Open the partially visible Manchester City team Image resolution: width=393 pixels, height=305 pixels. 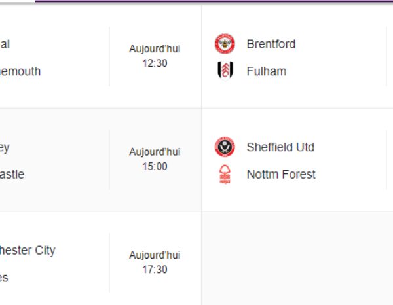tap(28, 251)
